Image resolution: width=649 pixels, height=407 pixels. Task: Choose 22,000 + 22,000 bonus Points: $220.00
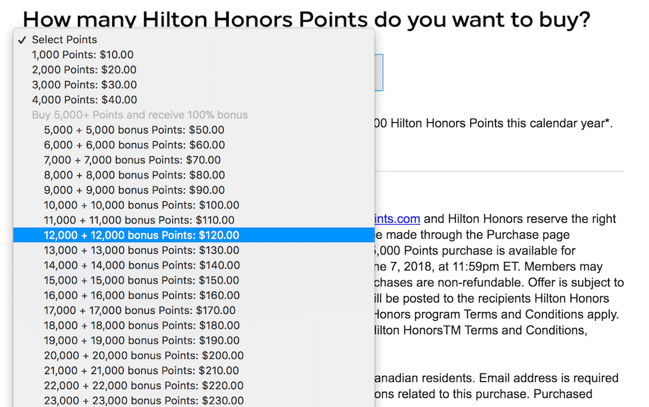coord(144,385)
